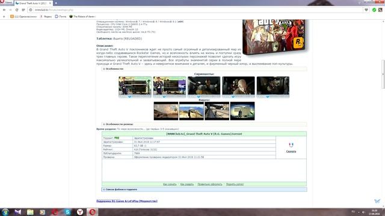Open the first video thumbnail
Viewport: 385px width, 216px height.
tap(166, 111)
